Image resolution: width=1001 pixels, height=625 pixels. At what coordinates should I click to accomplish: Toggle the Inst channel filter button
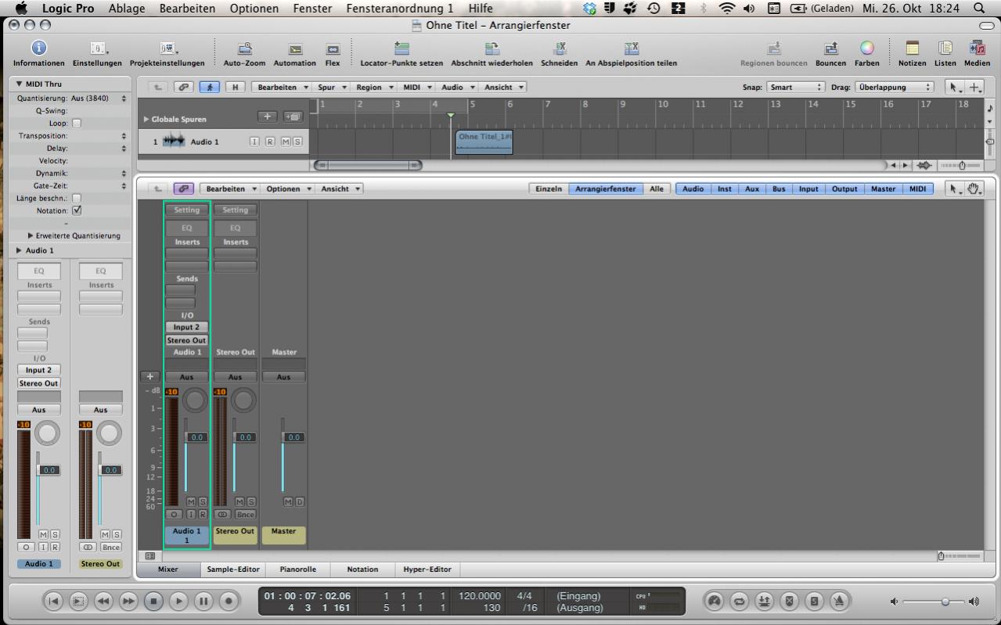[725, 189]
